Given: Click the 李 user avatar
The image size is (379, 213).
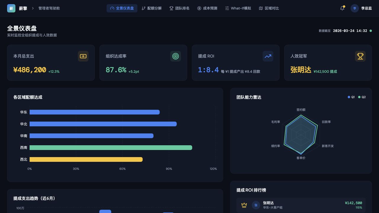Looking at the screenshot, I should coord(355,8).
